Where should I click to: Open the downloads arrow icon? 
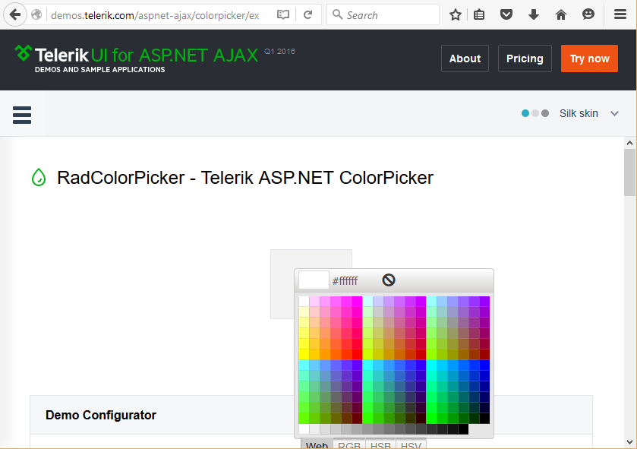[534, 15]
